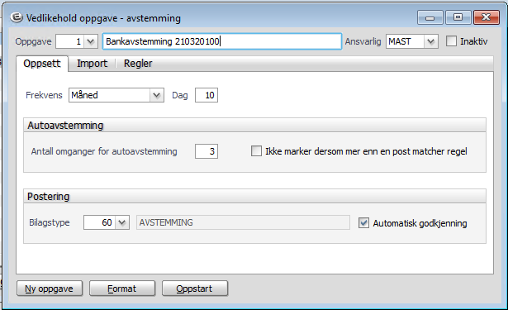Select the Antall omganger field showing 3
The image size is (508, 310).
pos(207,151)
